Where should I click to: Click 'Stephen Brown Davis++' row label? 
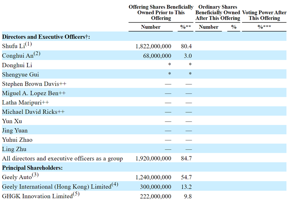click(x=34, y=84)
